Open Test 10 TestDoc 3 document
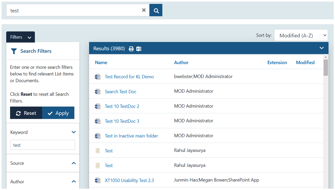The height and width of the screenshot is (190, 335). pyautogui.click(x=122, y=121)
